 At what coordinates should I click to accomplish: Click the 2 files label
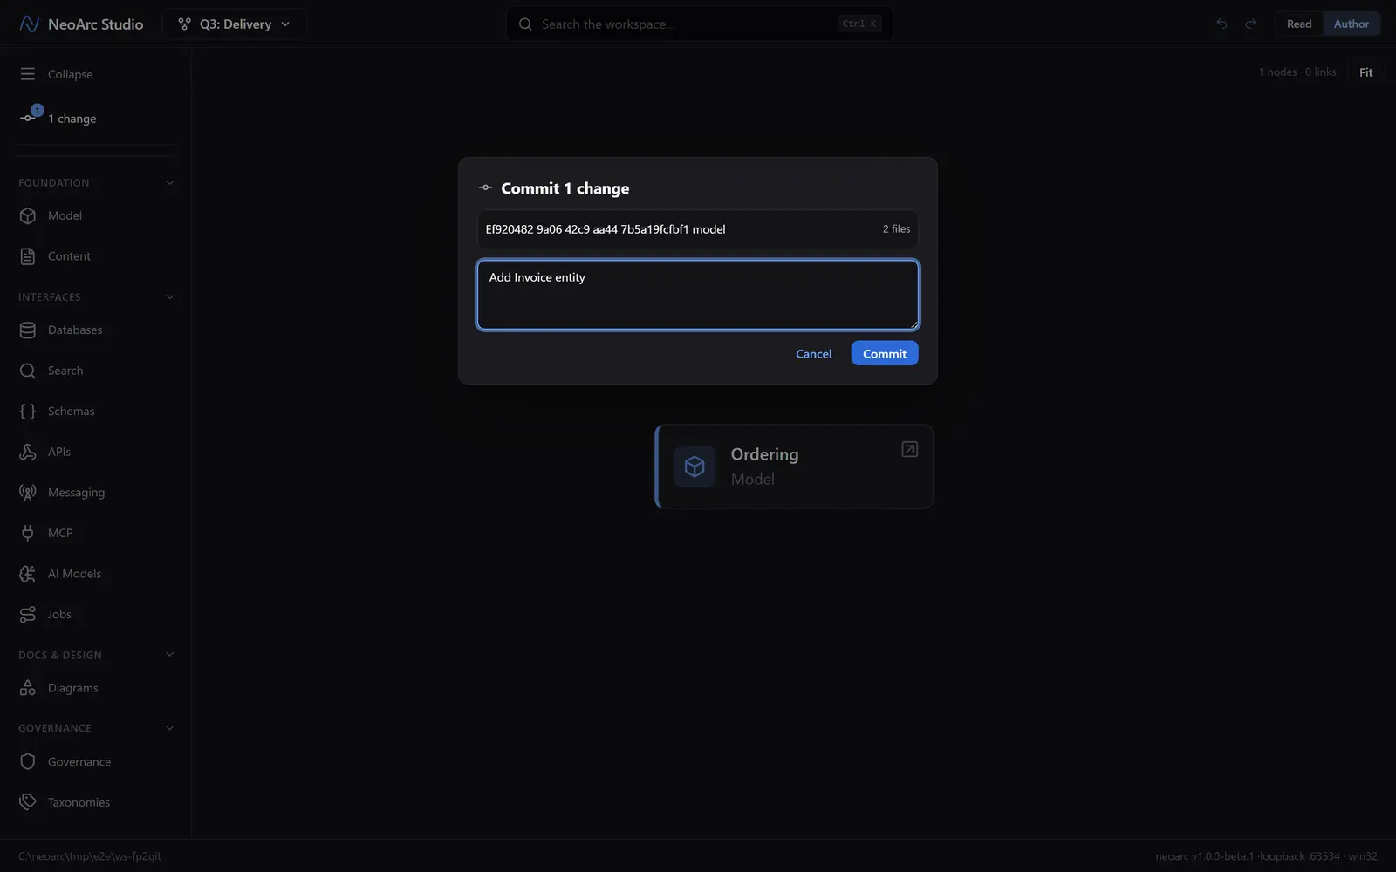point(896,229)
